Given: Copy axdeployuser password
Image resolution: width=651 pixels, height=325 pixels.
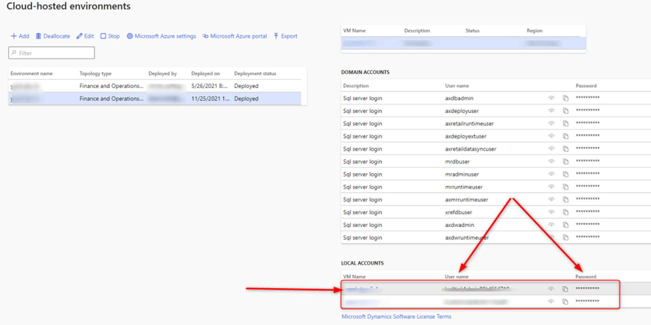Looking at the screenshot, I should click(x=565, y=111).
